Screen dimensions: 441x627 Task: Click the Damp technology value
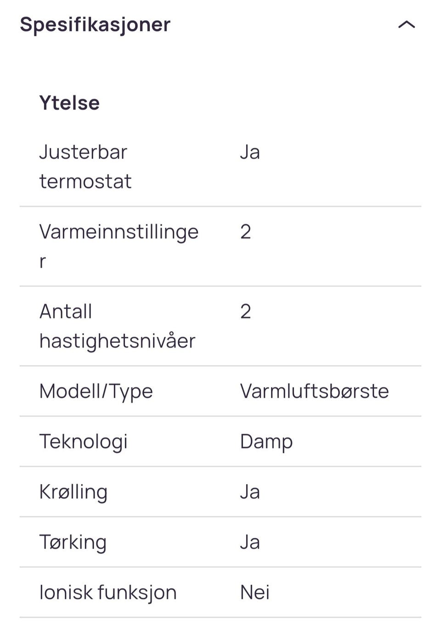pos(266,442)
